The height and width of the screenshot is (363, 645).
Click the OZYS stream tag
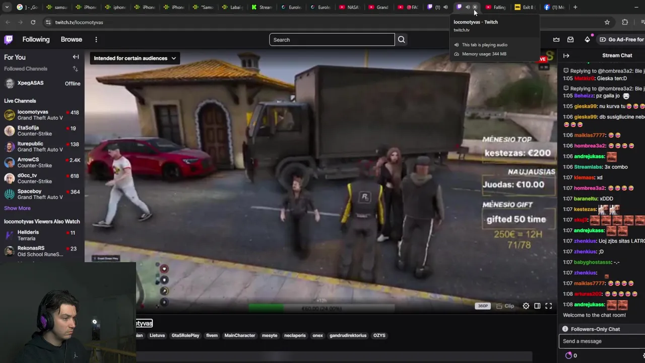click(x=379, y=335)
